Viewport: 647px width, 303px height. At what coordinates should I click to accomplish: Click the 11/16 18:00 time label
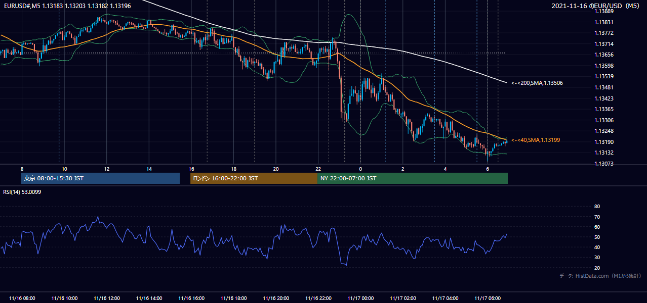click(233, 298)
